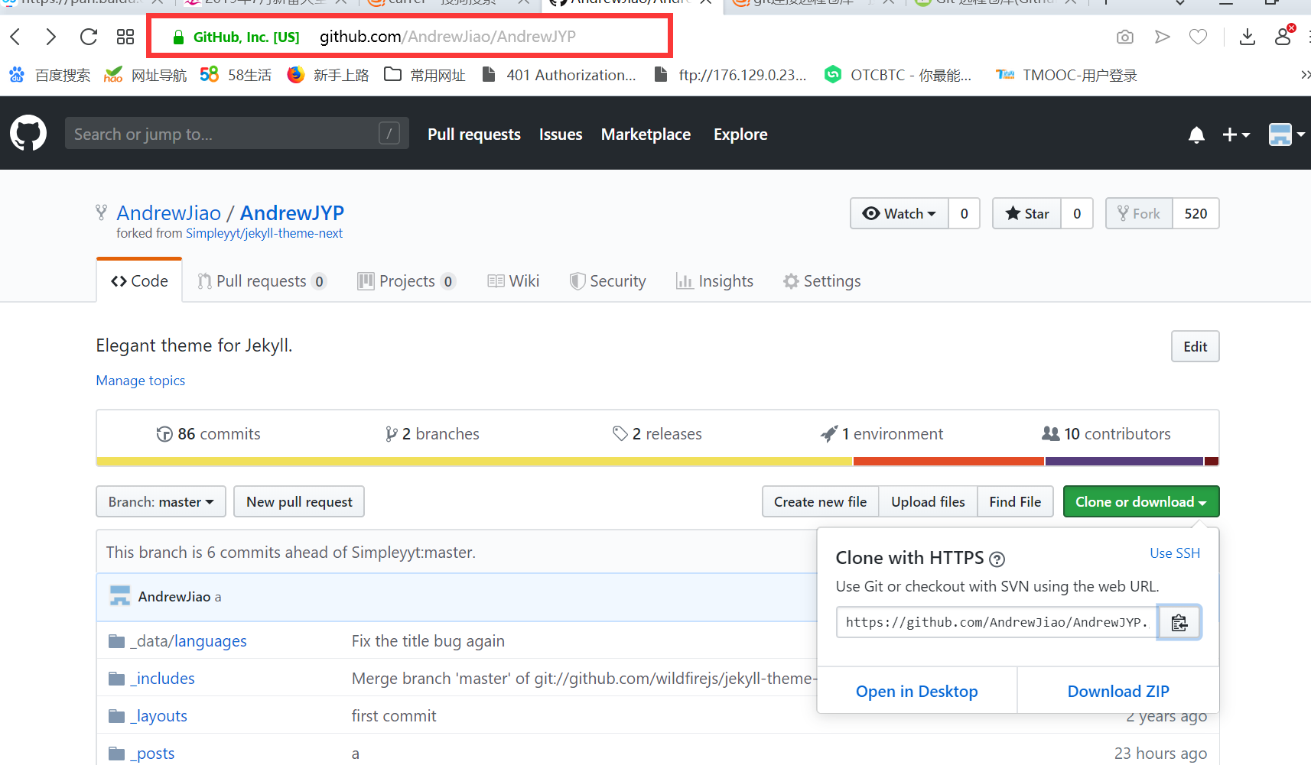
Task: View the 520 forks count
Action: [x=1196, y=214]
